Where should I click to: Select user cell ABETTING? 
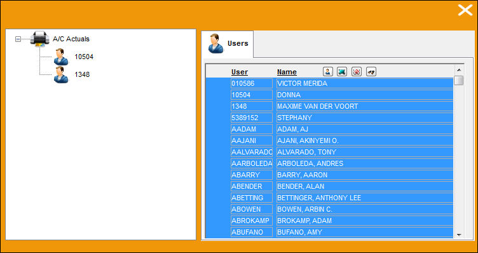click(x=252, y=198)
